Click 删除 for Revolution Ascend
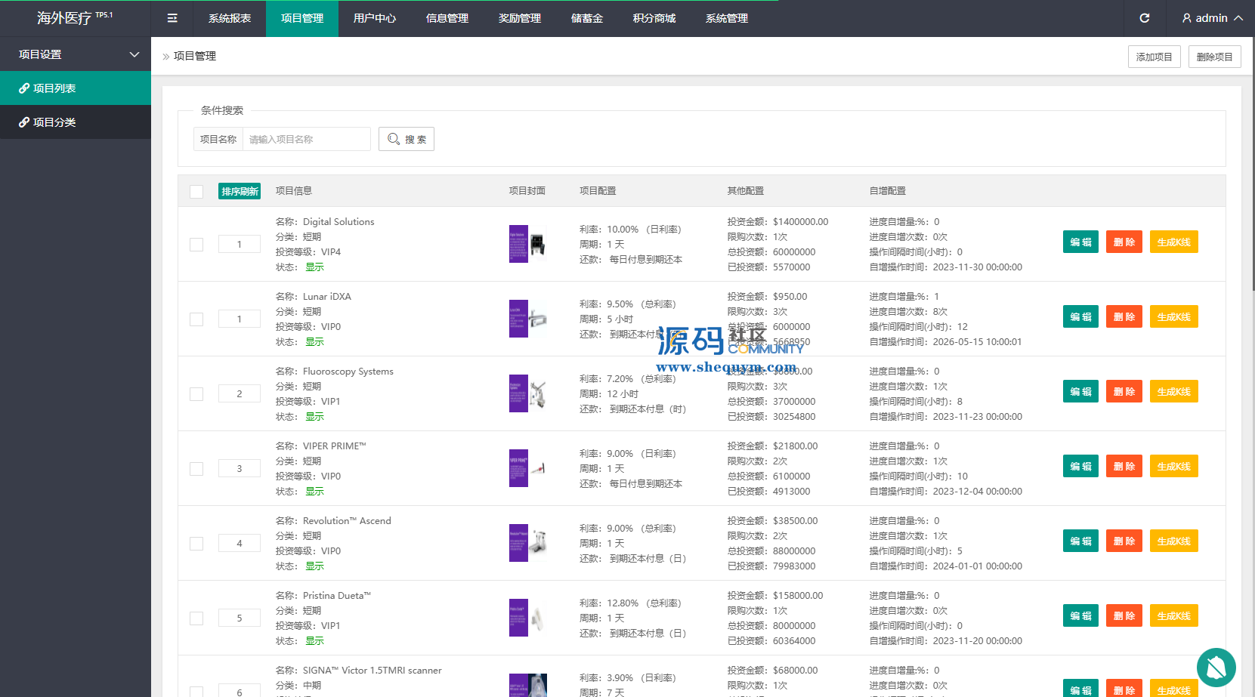Viewport: 1255px width, 697px height. click(1124, 541)
